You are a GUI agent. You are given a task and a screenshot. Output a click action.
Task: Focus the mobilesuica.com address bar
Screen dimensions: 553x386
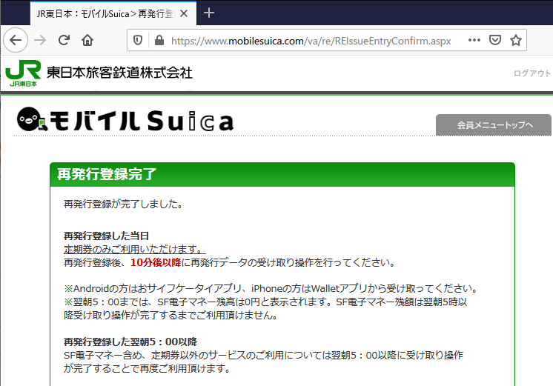[311, 40]
